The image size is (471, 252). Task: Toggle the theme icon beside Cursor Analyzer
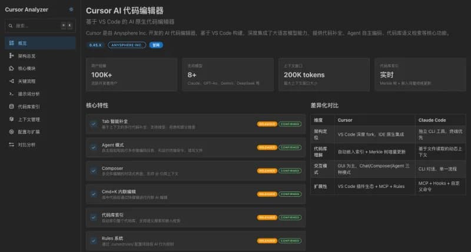71,9
